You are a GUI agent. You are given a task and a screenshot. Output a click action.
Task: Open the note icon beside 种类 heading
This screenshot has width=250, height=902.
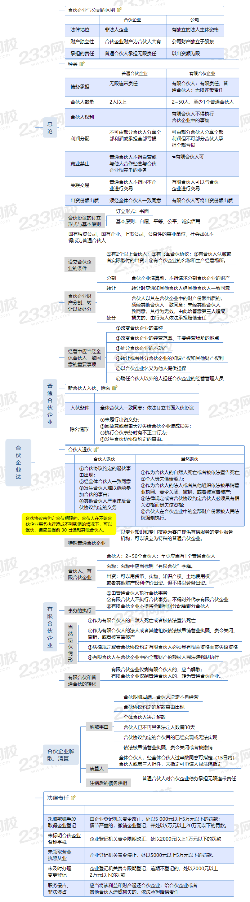point(82,64)
